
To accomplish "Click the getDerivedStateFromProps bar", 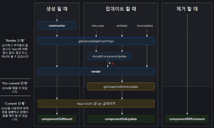I will (x=96, y=41).
